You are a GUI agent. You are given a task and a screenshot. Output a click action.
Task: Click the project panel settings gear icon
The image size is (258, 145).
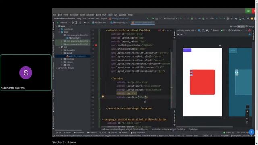pyautogui.click(x=85, y=23)
